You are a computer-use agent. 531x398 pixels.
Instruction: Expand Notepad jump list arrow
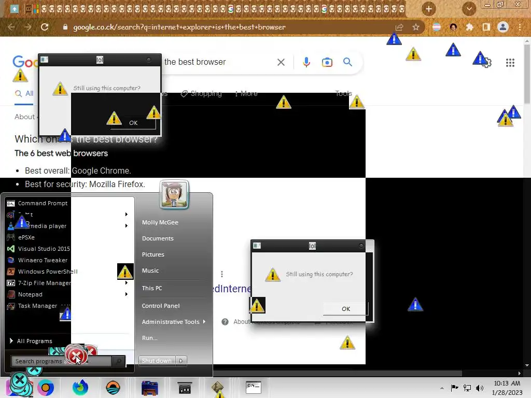click(x=127, y=294)
